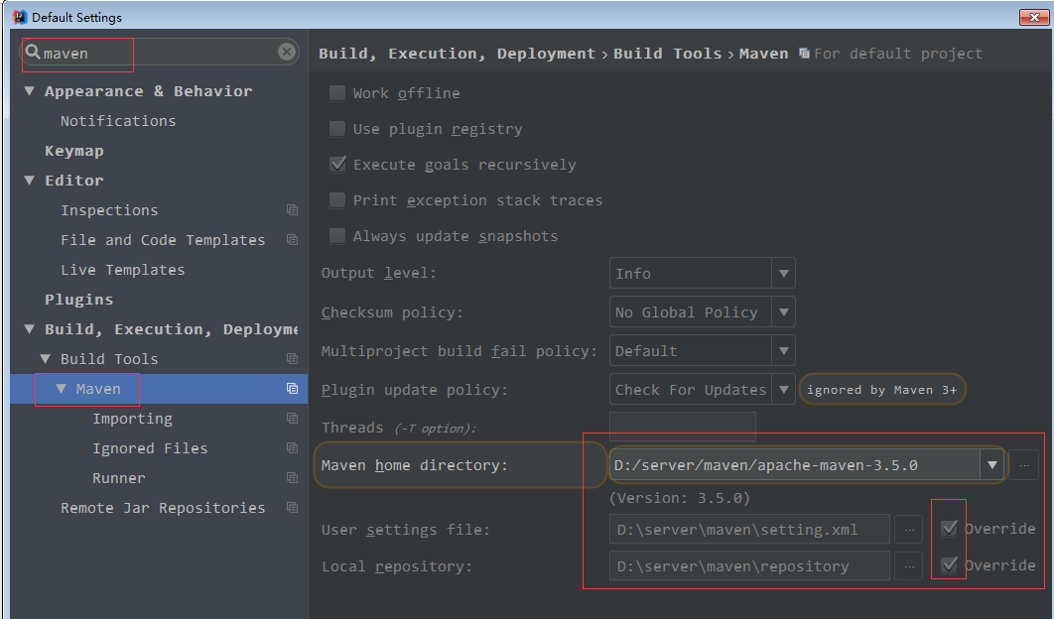
Task: Expand the Maven home directory combo box
Action: (991, 463)
